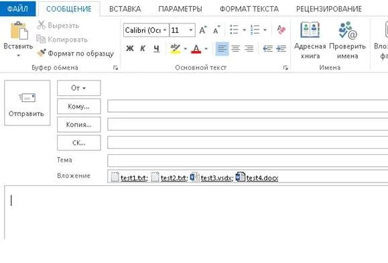Image resolution: width=388 pixels, height=263 pixels.
Task: Expand text highlight color arrow
Action: coord(186,49)
